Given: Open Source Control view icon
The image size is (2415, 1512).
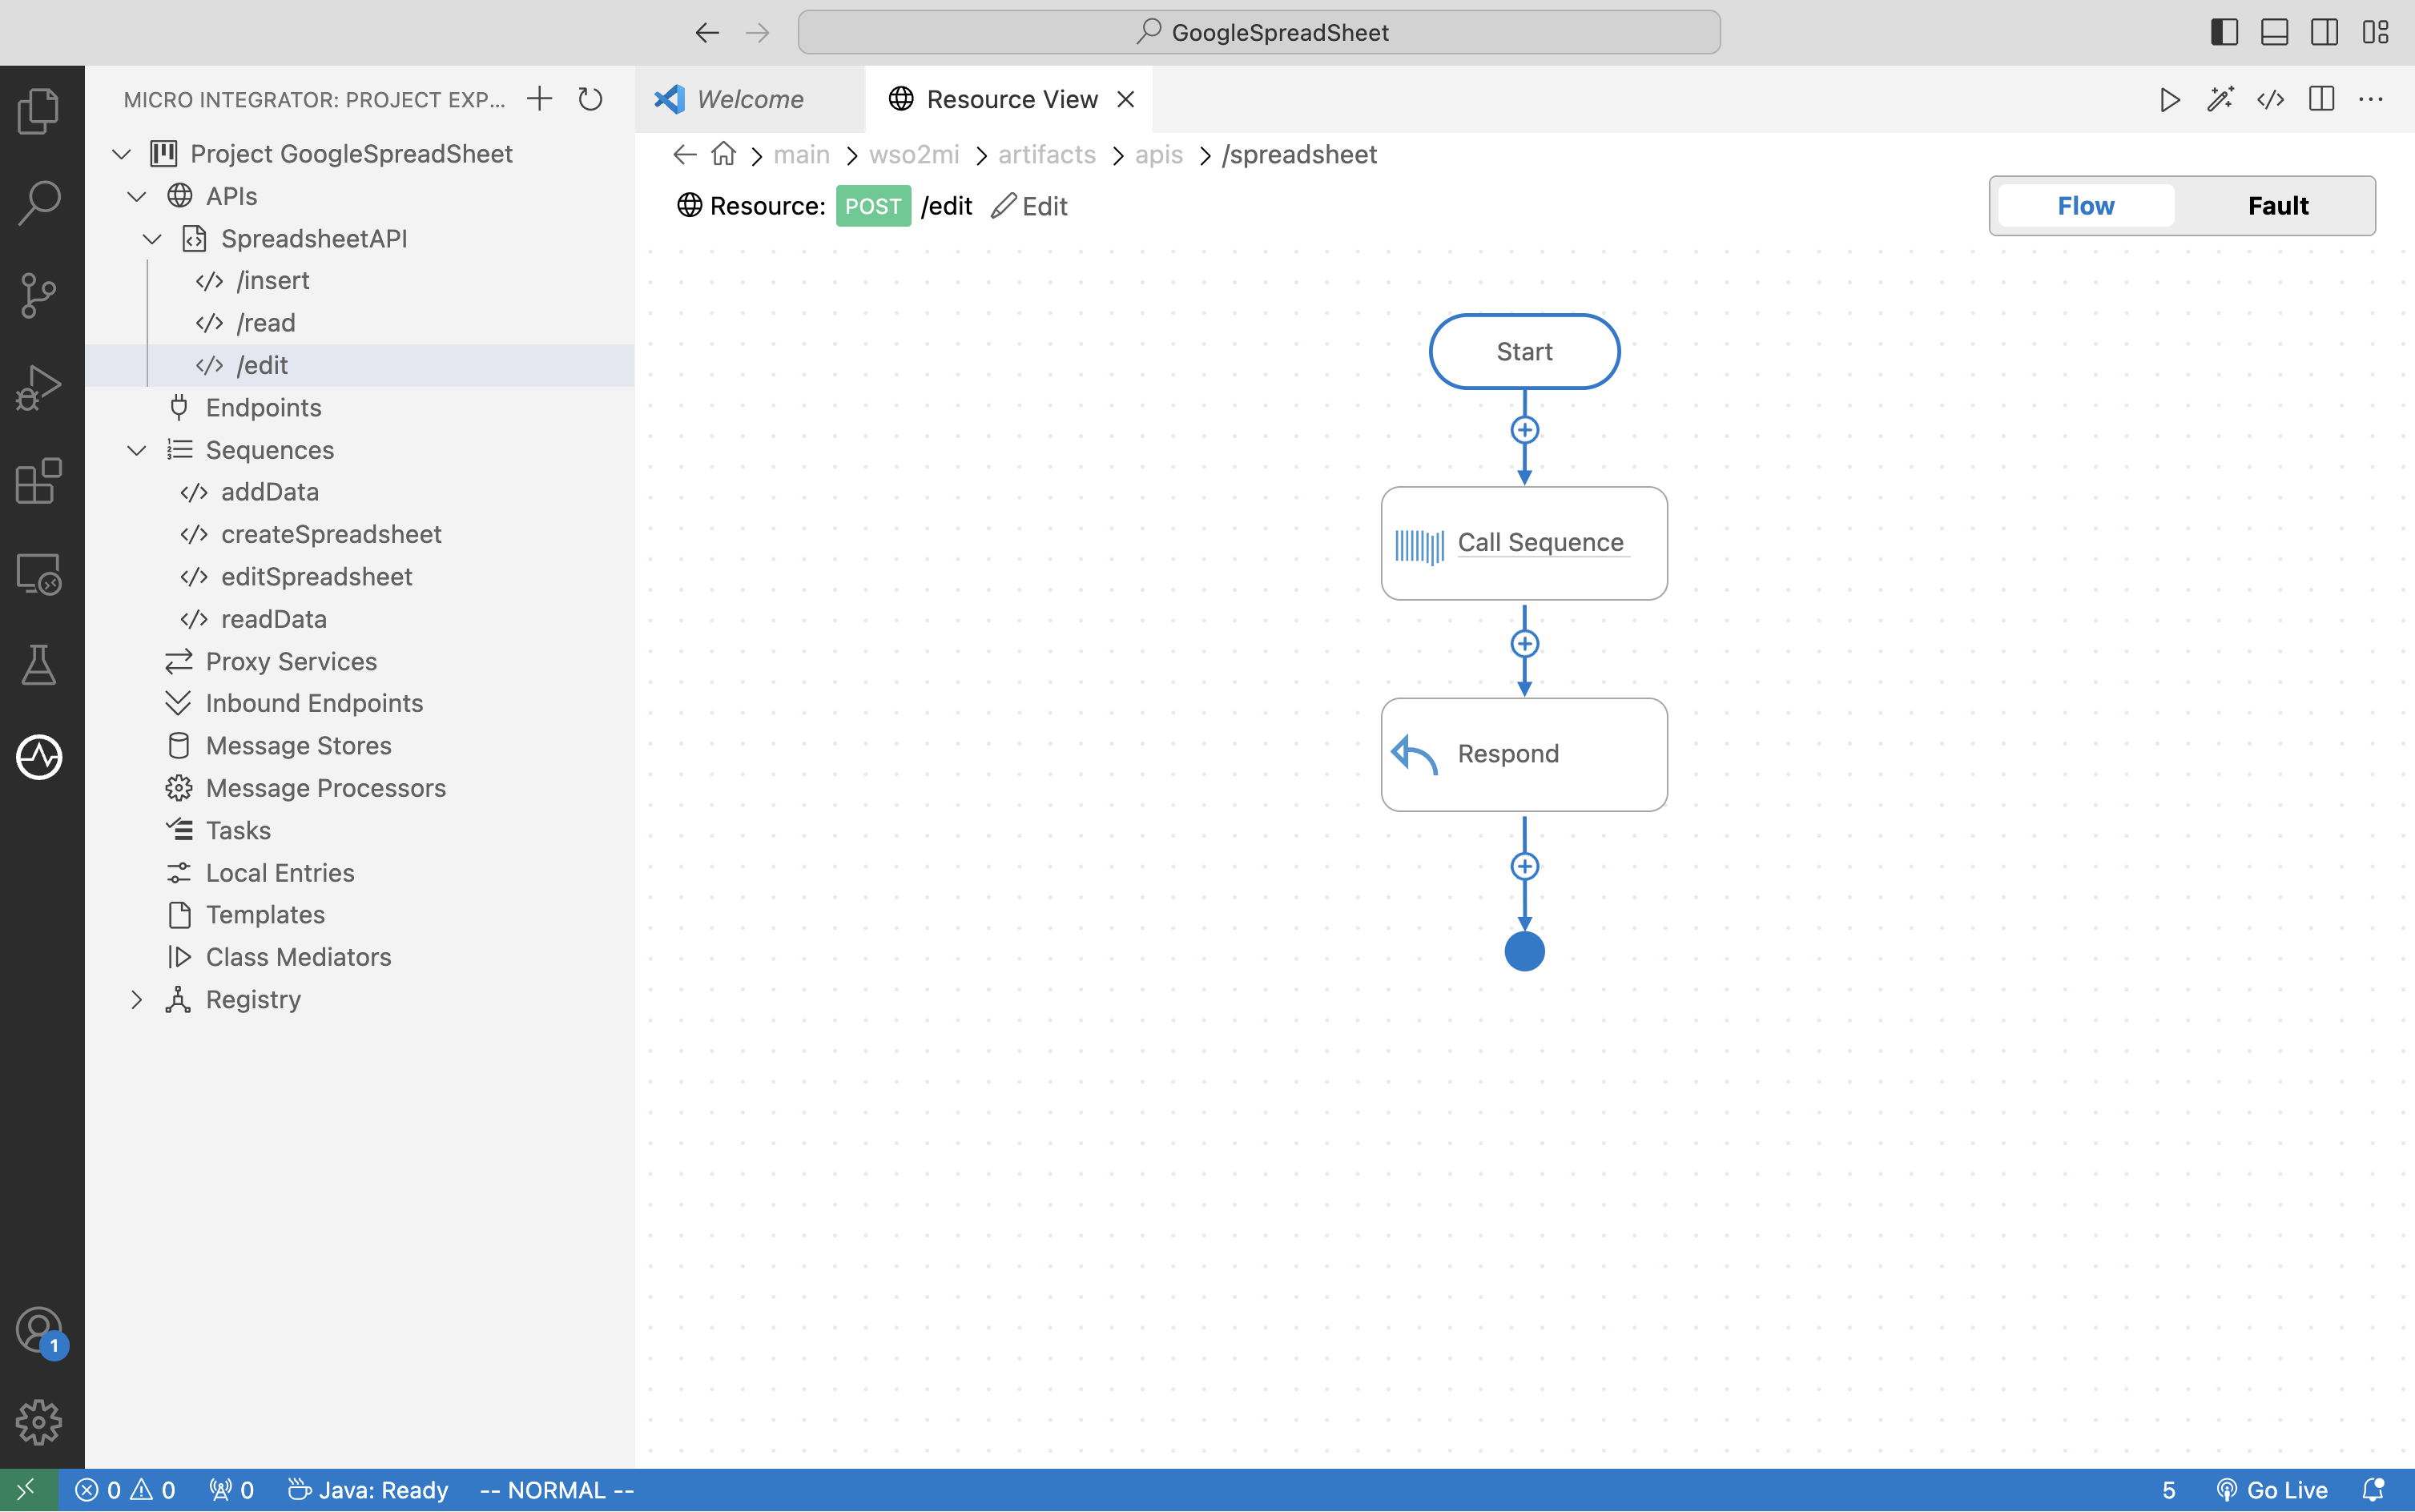Looking at the screenshot, I should tap(39, 295).
